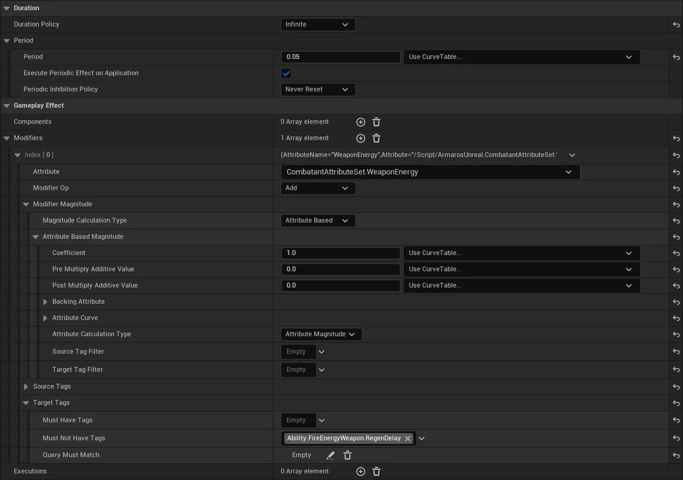Screen dimensions: 683x480
Task: Add an element to the Executions array
Action: pos(360,471)
